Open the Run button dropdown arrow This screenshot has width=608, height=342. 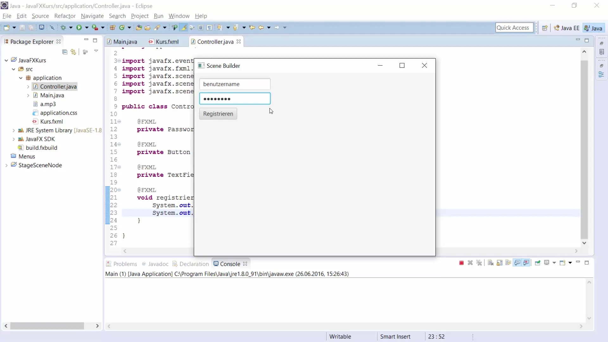tap(86, 28)
